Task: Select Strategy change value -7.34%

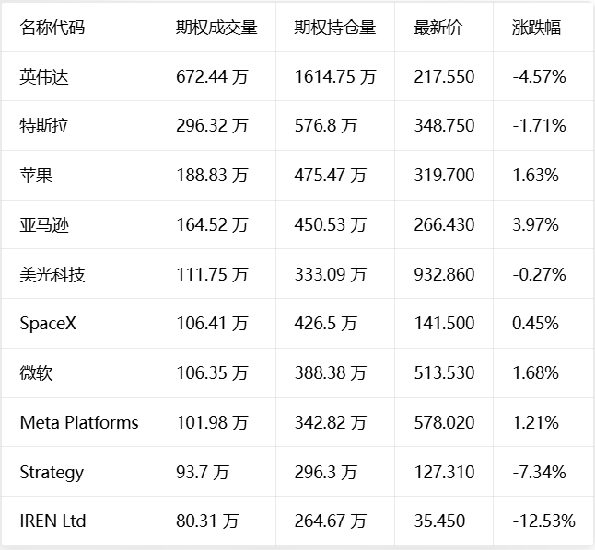Action: (x=539, y=473)
